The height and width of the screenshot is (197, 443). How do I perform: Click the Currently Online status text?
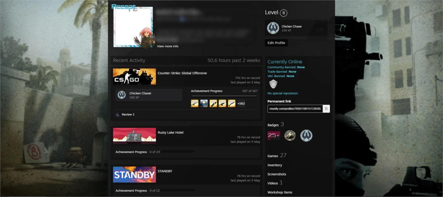(285, 62)
